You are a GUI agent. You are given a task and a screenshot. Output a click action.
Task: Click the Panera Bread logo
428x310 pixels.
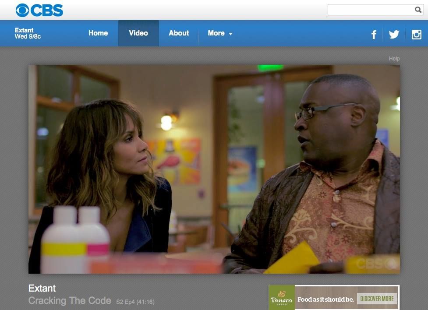(281, 297)
